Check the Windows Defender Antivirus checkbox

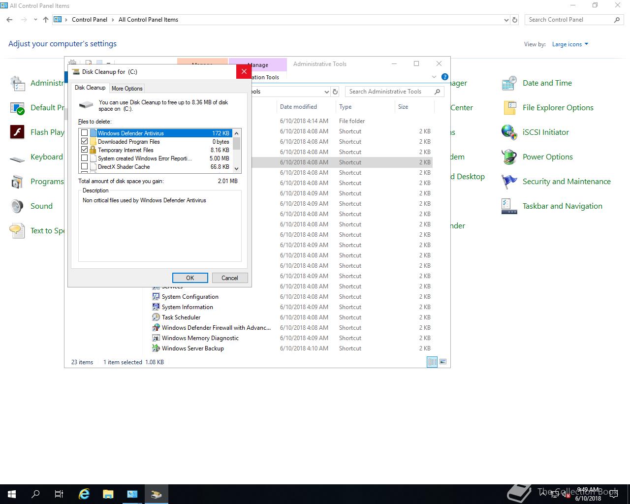tap(84, 133)
